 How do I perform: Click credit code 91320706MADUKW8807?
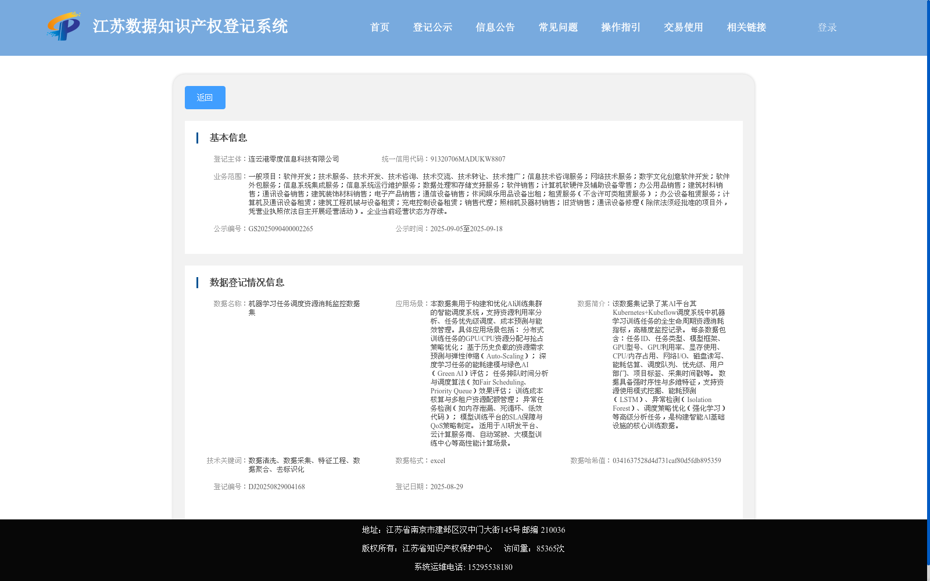468,159
